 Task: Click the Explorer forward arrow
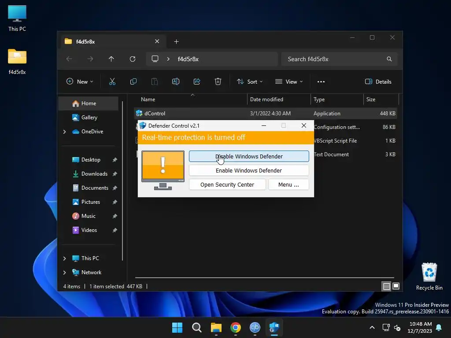(90, 59)
